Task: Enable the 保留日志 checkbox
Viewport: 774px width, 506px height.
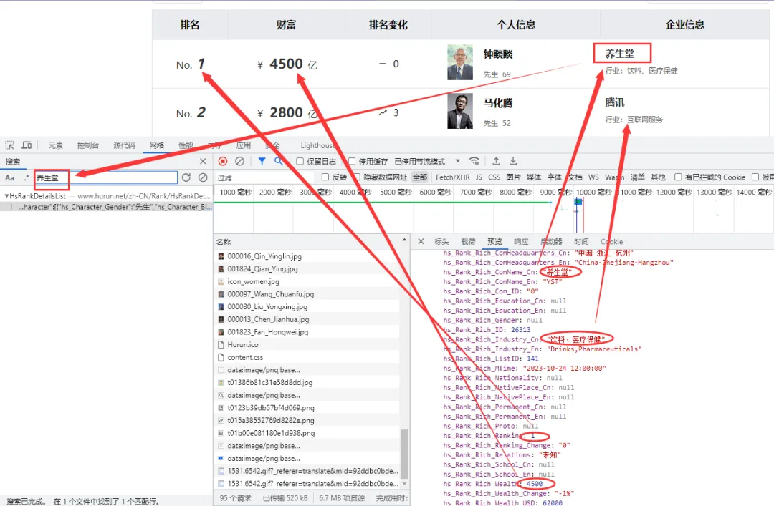Action: [x=300, y=161]
